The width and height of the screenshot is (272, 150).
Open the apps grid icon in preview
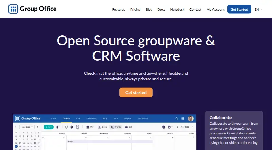(183, 119)
